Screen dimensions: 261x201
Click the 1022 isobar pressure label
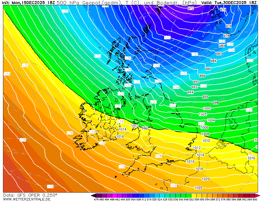(x=198, y=188)
